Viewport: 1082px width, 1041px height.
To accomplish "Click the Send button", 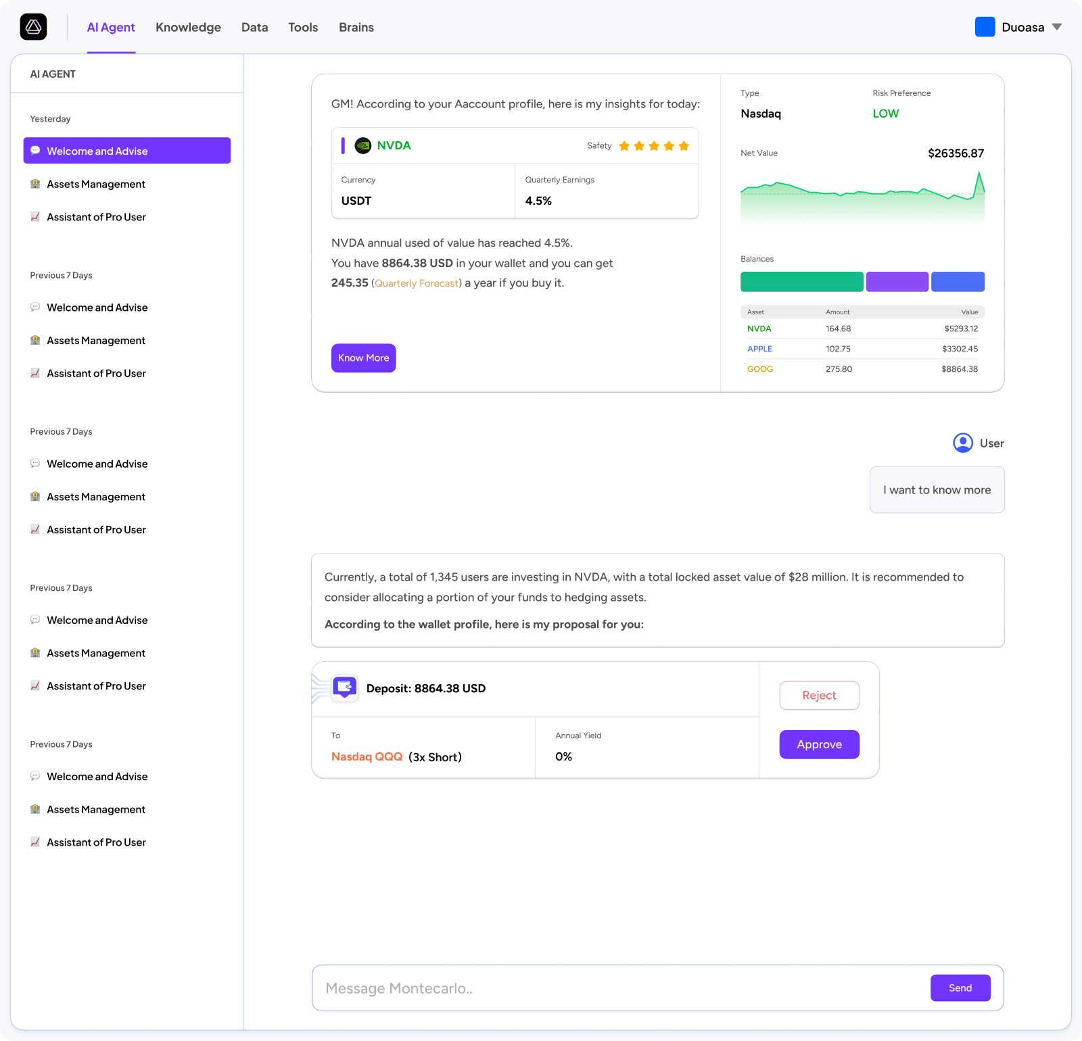I will 960,988.
